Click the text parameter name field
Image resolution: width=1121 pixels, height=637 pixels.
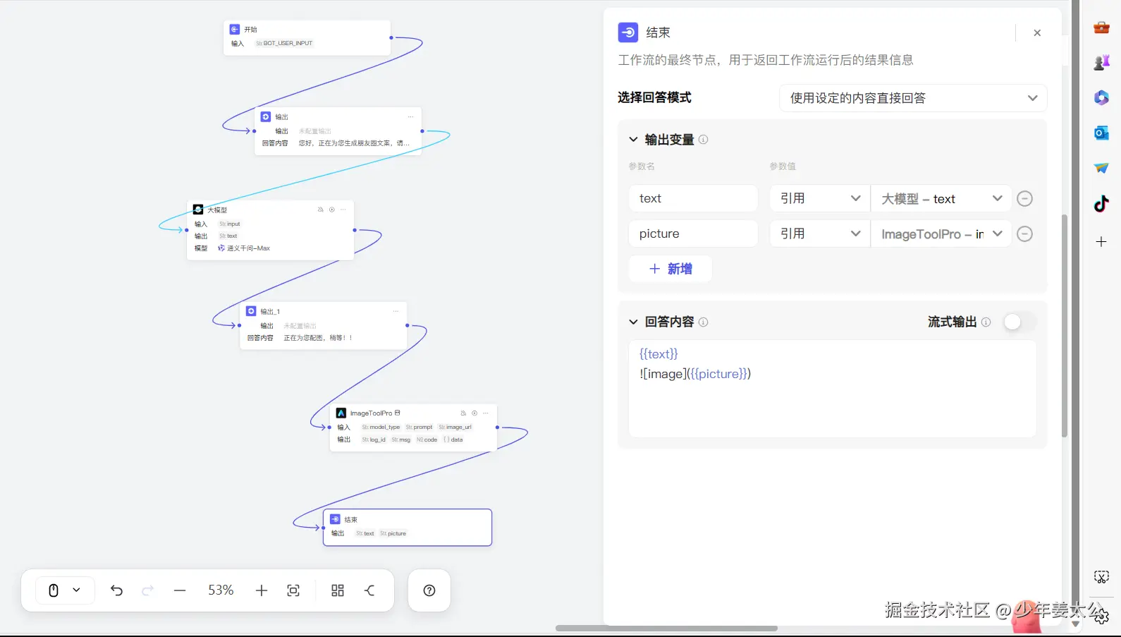(693, 199)
